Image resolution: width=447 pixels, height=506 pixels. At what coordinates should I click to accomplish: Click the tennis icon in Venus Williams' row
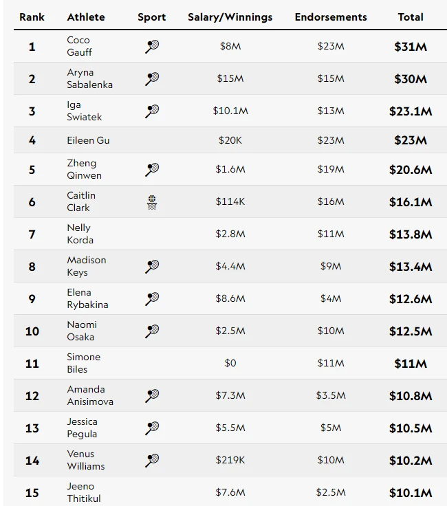[x=152, y=460]
